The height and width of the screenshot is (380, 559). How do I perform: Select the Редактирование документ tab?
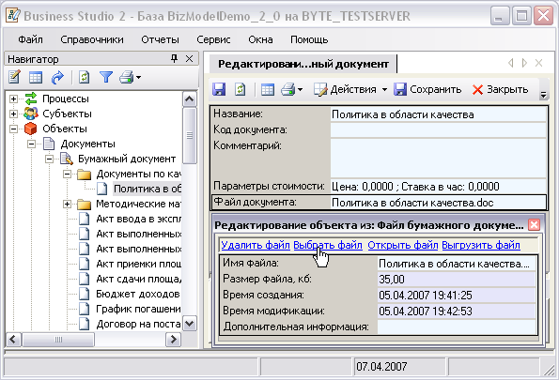[303, 64]
